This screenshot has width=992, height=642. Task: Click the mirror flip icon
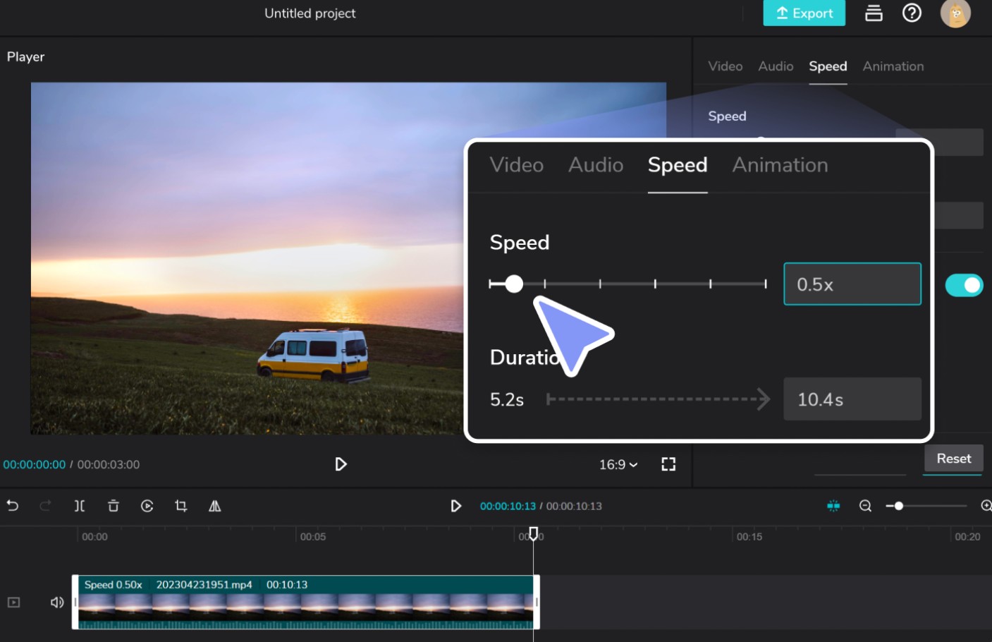coord(215,506)
